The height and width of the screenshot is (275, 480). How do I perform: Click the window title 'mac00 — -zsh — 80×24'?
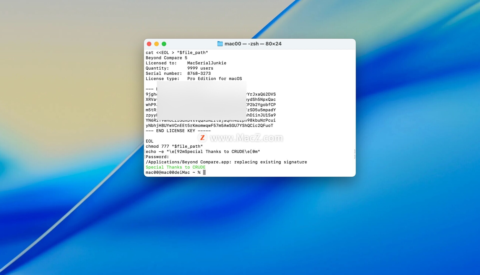pos(253,44)
